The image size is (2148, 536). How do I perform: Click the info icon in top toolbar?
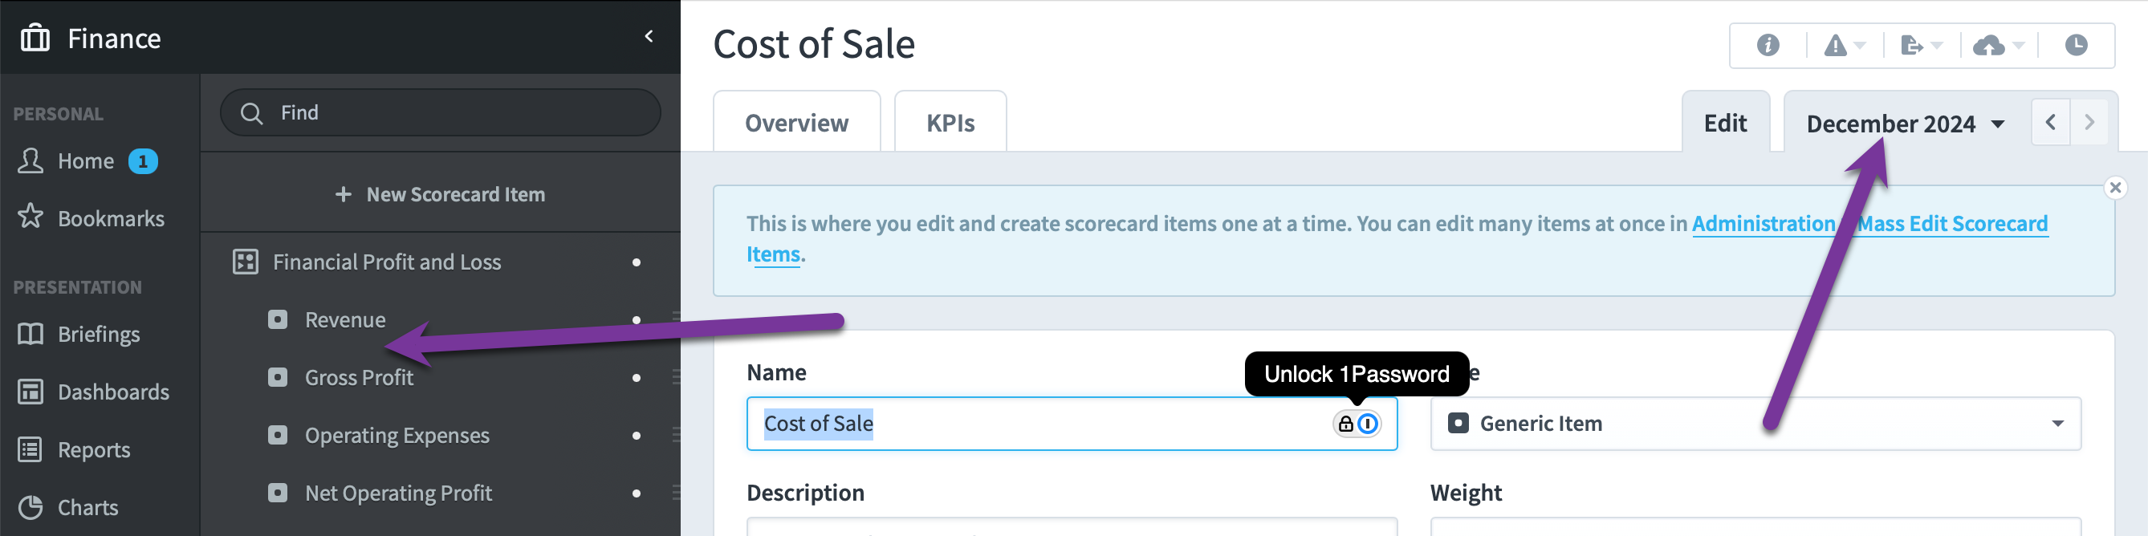pyautogui.click(x=1767, y=45)
